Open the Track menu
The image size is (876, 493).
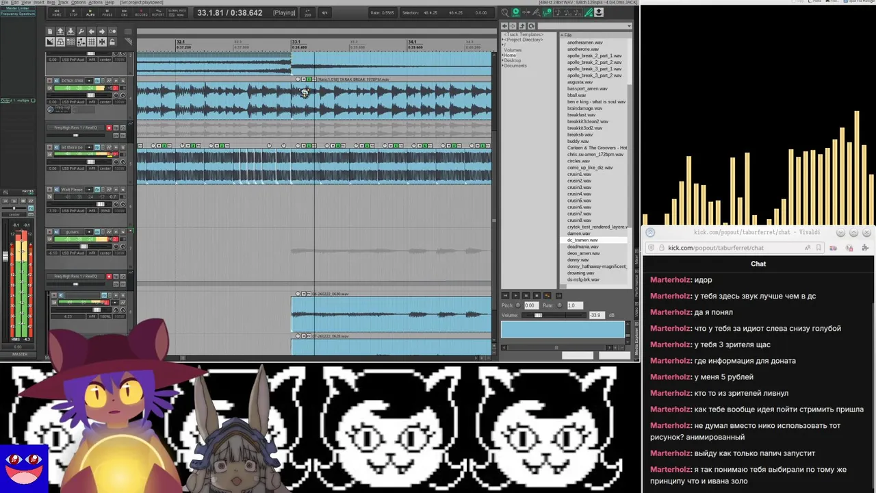coord(63,3)
